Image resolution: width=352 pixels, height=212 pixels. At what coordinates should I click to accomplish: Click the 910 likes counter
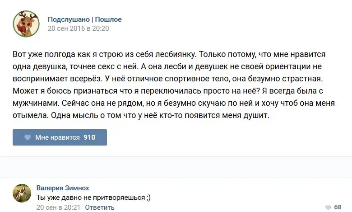[89, 137]
